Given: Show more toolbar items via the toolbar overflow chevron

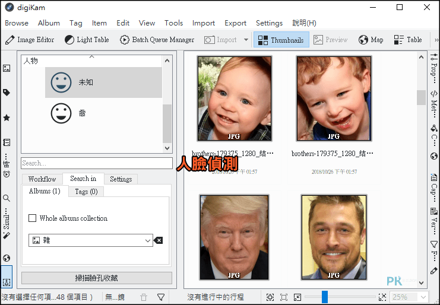Looking at the screenshot, I should (436, 40).
